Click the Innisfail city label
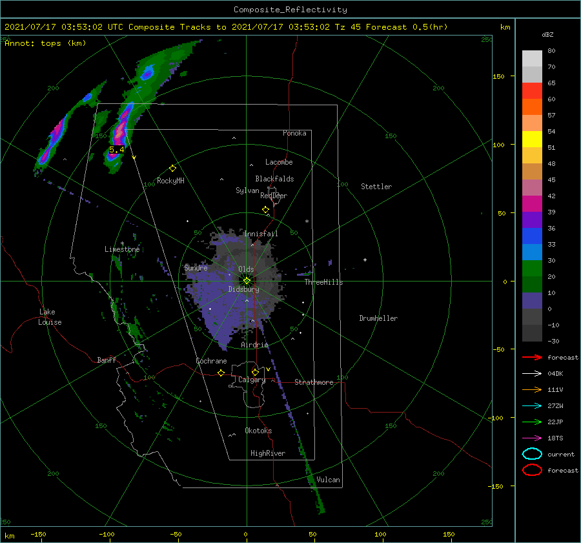The width and height of the screenshot is (581, 543). pyautogui.click(x=261, y=234)
